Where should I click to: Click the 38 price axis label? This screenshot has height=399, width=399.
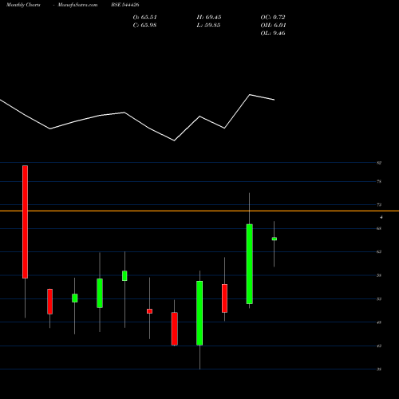tap(379, 369)
